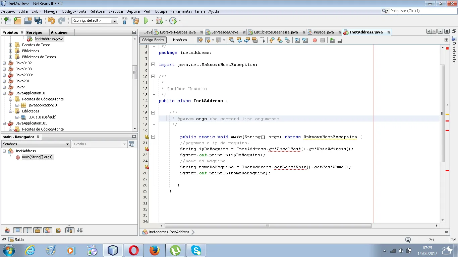
Task: Toggle sort by name in Navigator
Action: 70,230
